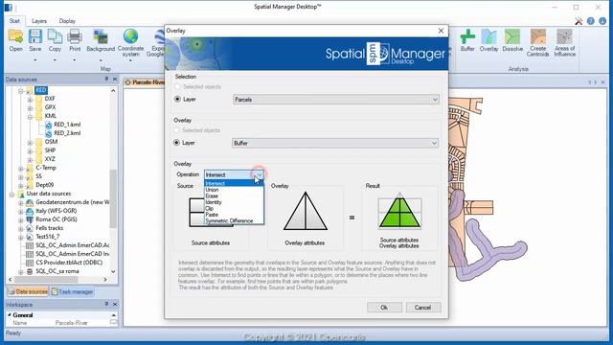The width and height of the screenshot is (613, 345).
Task: Choose Intersect from Operation list
Action: pyautogui.click(x=234, y=183)
